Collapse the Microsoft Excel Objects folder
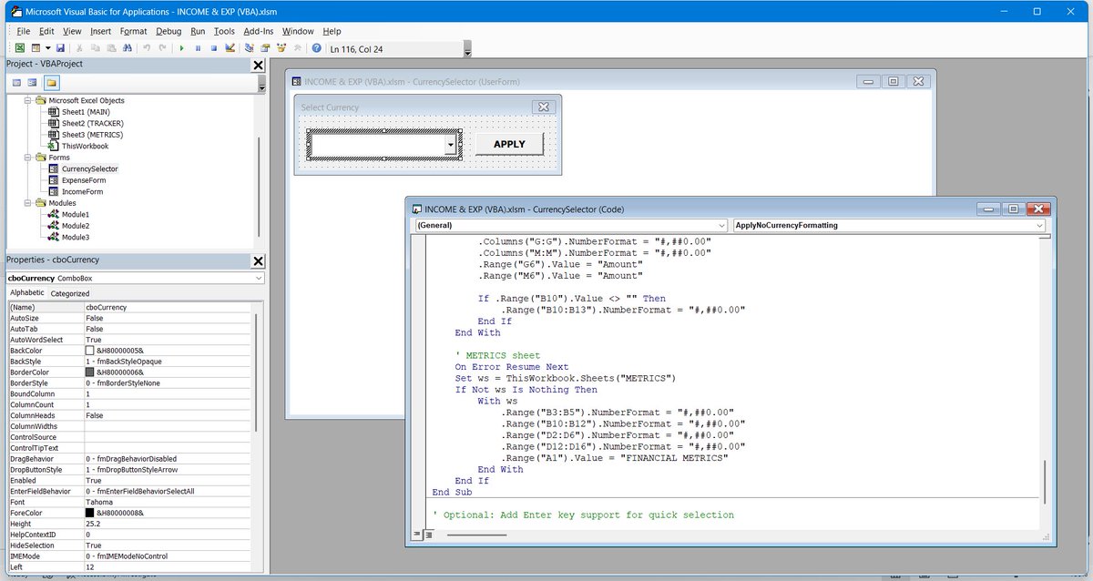This screenshot has width=1093, height=581. (x=28, y=100)
